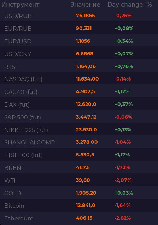The width and height of the screenshot is (158, 225).
Task: Click the S&P 500 (fut) label
Action: 23,117
